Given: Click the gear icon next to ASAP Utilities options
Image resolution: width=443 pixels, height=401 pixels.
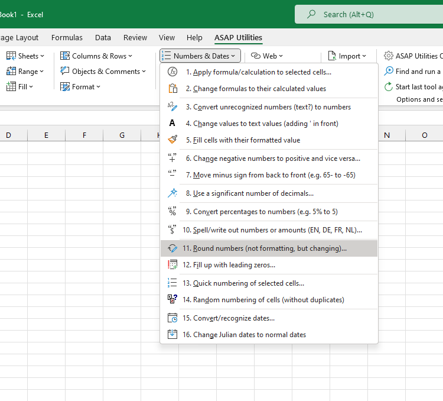Looking at the screenshot, I should 389,56.
